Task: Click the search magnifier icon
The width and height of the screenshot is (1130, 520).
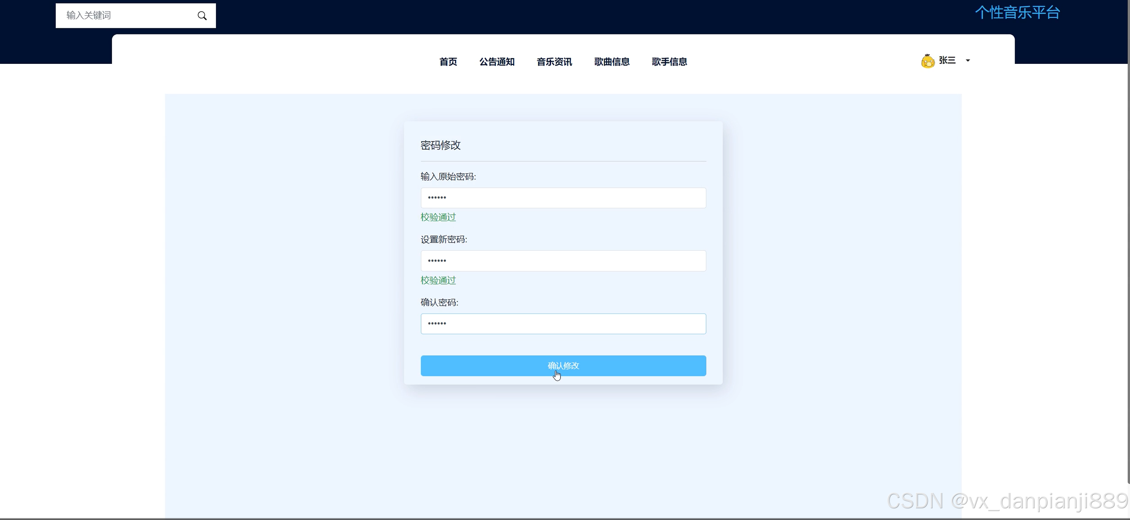Action: [202, 16]
